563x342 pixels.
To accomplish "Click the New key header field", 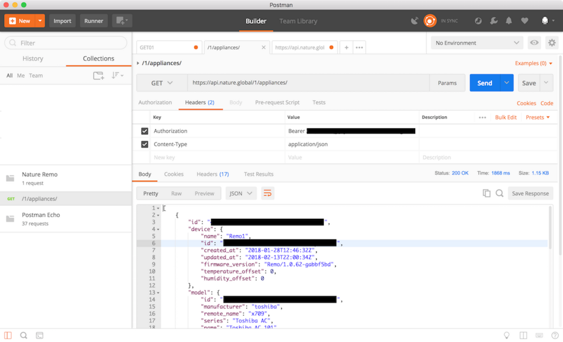I will pos(218,157).
